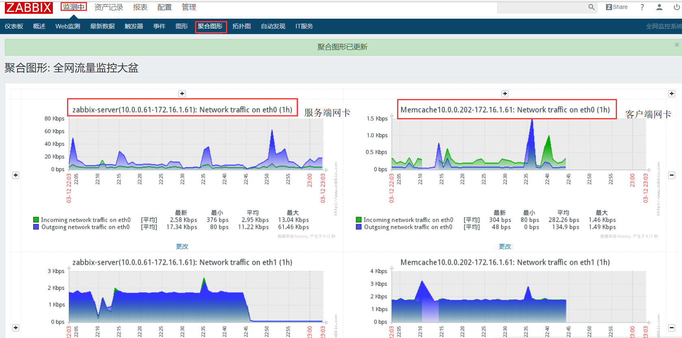The width and height of the screenshot is (682, 338).
Task: Click value 282.26 bps in Memcache legend
Action: [564, 220]
